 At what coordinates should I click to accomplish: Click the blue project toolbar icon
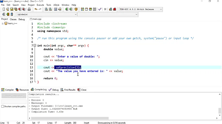coord(12,14)
